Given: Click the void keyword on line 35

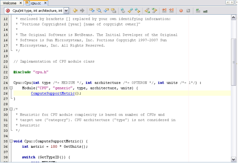Looking at the screenshot, I should click(18, 141).
